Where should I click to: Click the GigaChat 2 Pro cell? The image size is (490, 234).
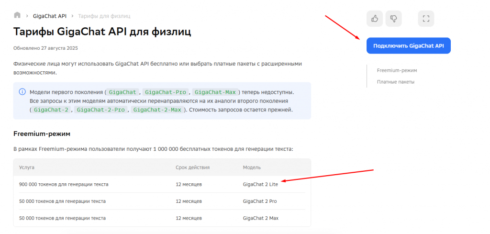coord(260,201)
